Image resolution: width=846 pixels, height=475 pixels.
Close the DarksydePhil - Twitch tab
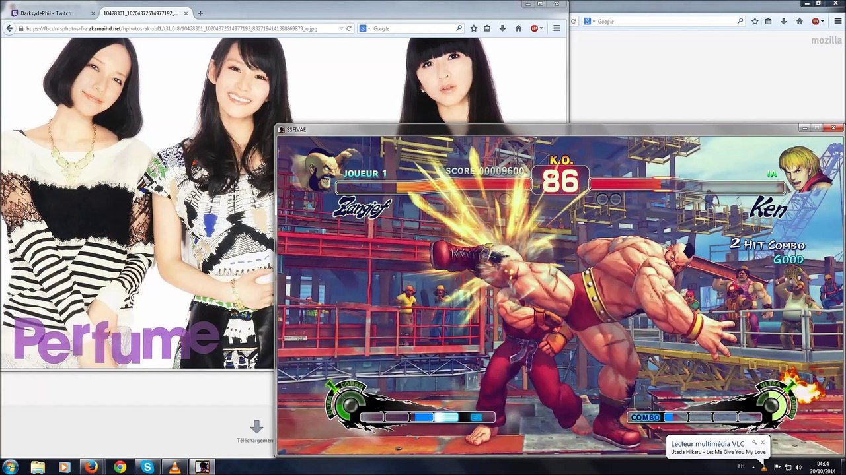[92, 13]
